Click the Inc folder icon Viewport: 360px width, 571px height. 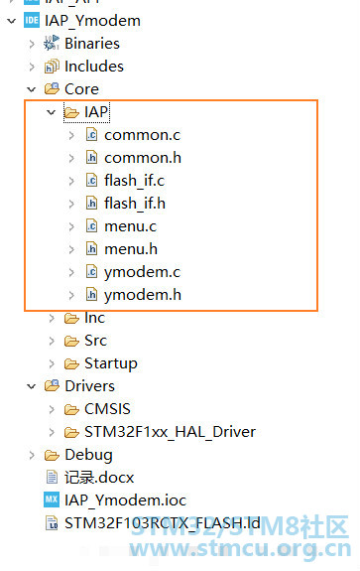click(71, 319)
